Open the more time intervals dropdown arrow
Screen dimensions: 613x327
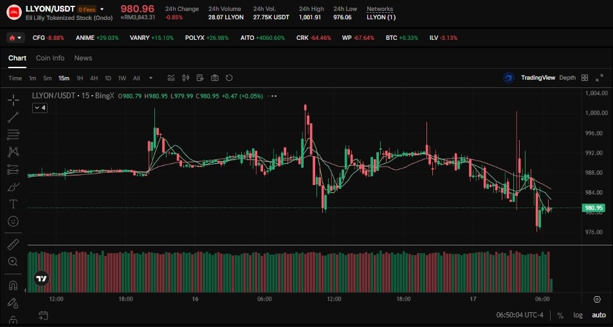(x=151, y=78)
